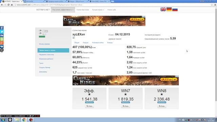Click the WN8 value 2 336,48
The height and width of the screenshot is (122, 217).
click(162, 99)
